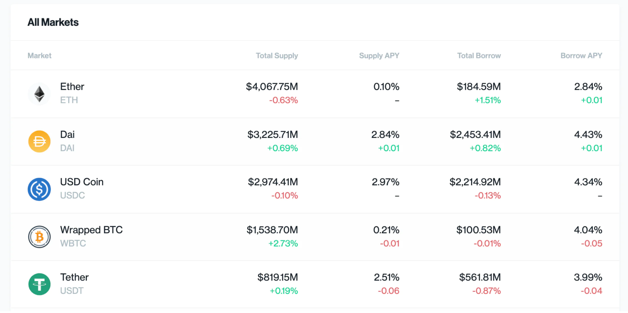Viewport: 628px width, 313px height.
Task: Open the Ether market name
Action: 72,87
